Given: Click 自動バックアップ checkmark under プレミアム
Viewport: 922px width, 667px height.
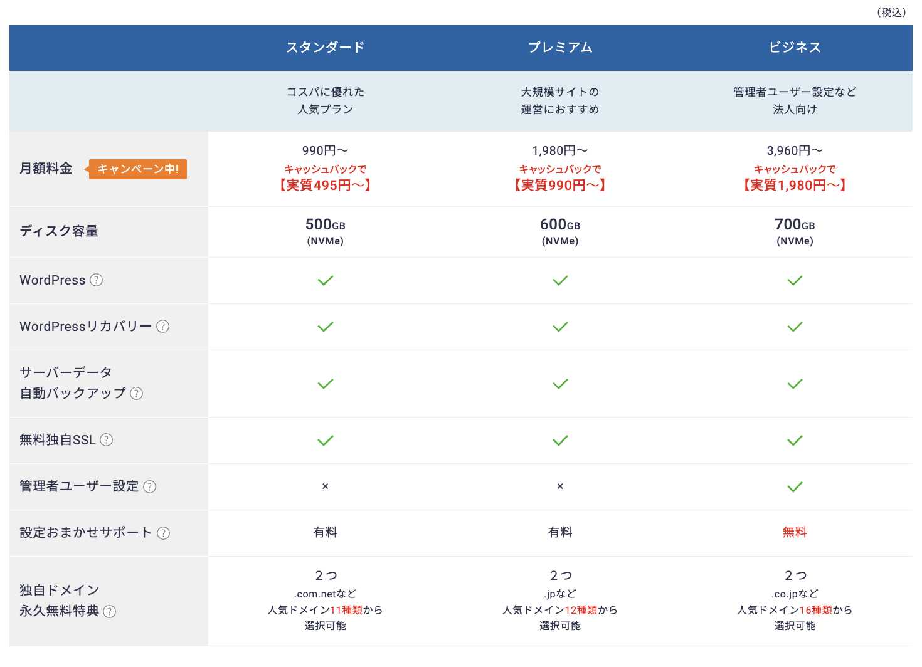Looking at the screenshot, I should [x=560, y=384].
